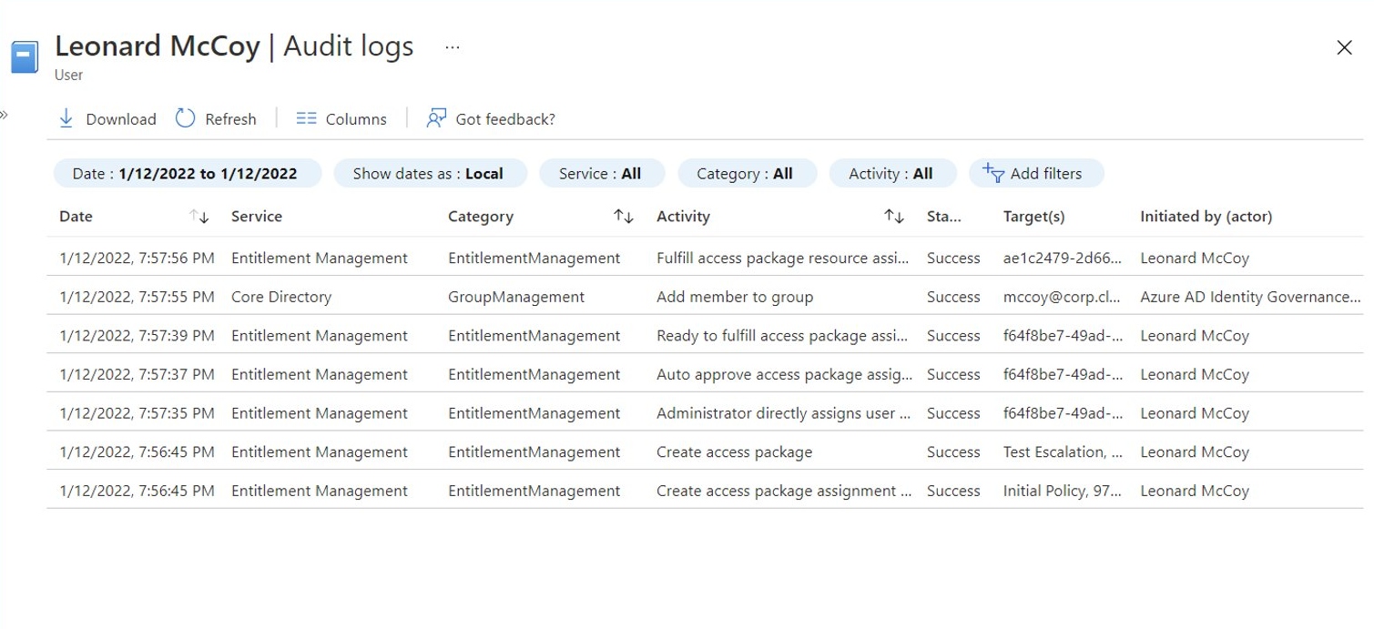Open the Columns chooser

click(x=341, y=118)
